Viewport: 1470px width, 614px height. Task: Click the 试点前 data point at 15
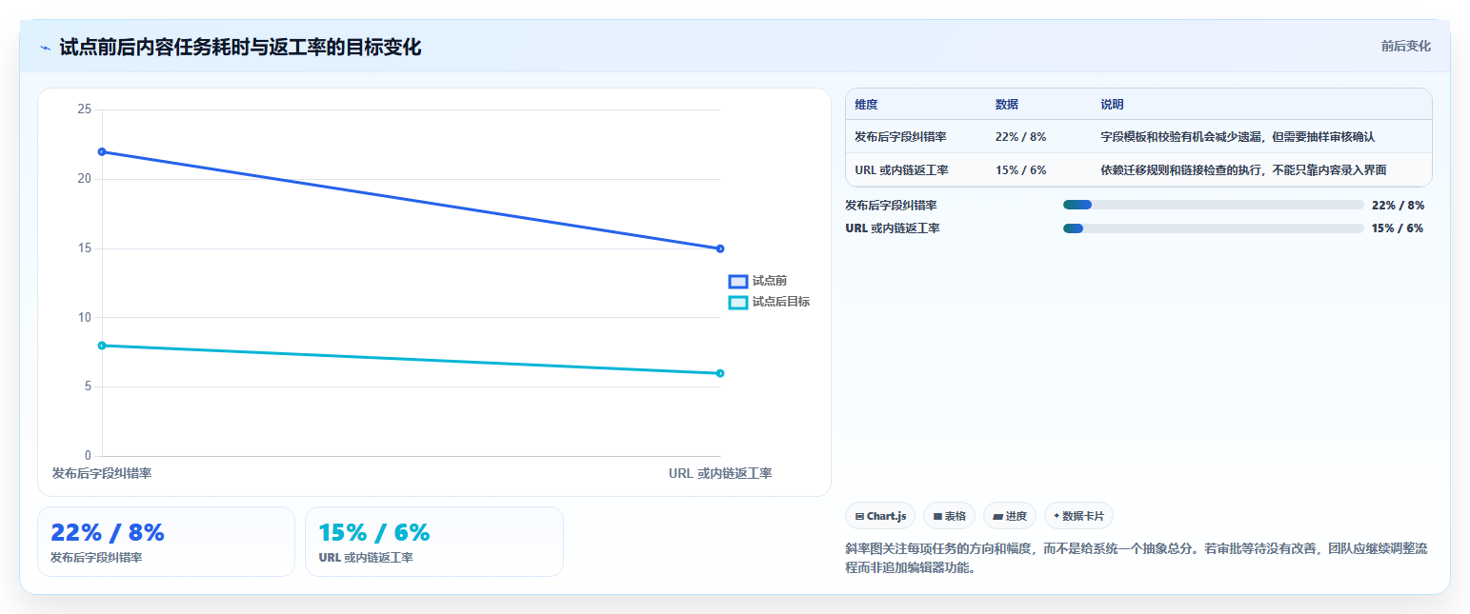(x=720, y=248)
